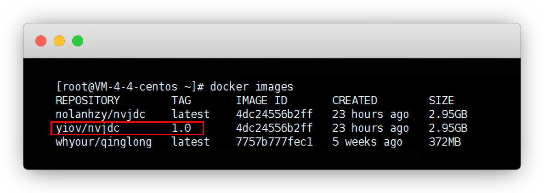Click the green maximize window button
Viewport: 544px width, 193px height.
pos(78,41)
